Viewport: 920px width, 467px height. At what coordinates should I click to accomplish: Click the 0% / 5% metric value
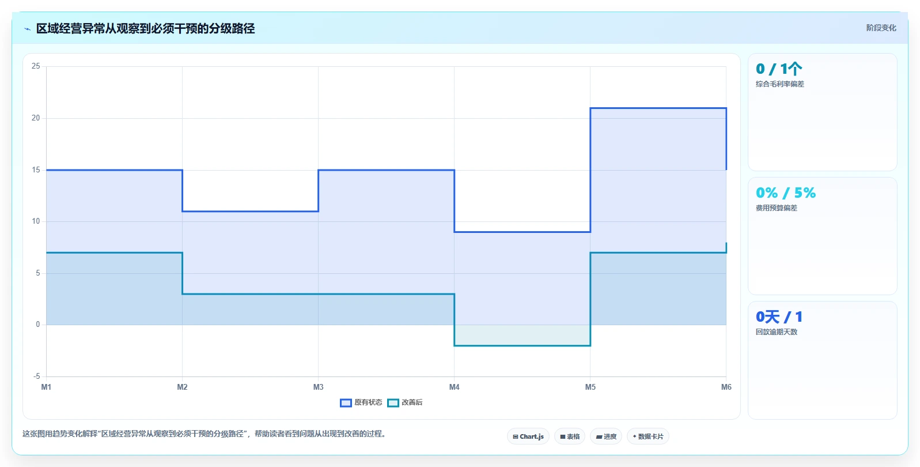(786, 193)
